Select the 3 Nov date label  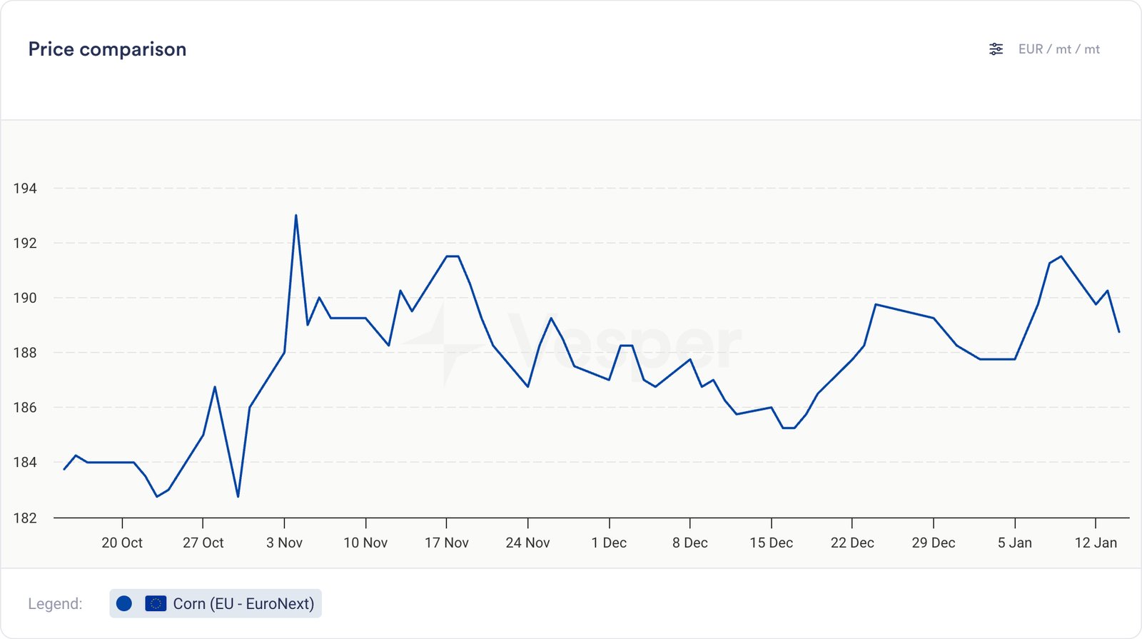pyautogui.click(x=284, y=543)
